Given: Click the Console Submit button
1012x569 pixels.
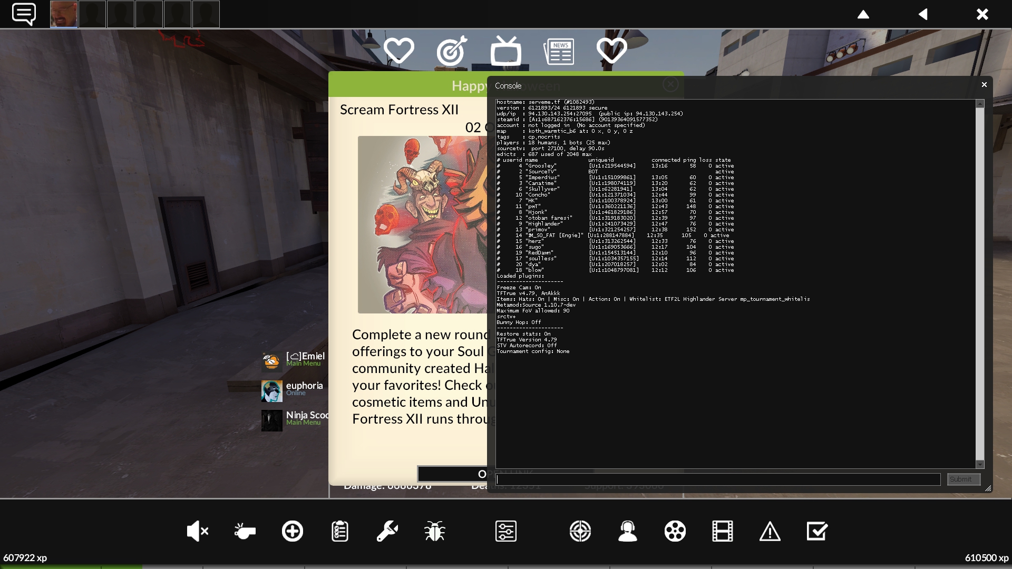Looking at the screenshot, I should pos(964,479).
